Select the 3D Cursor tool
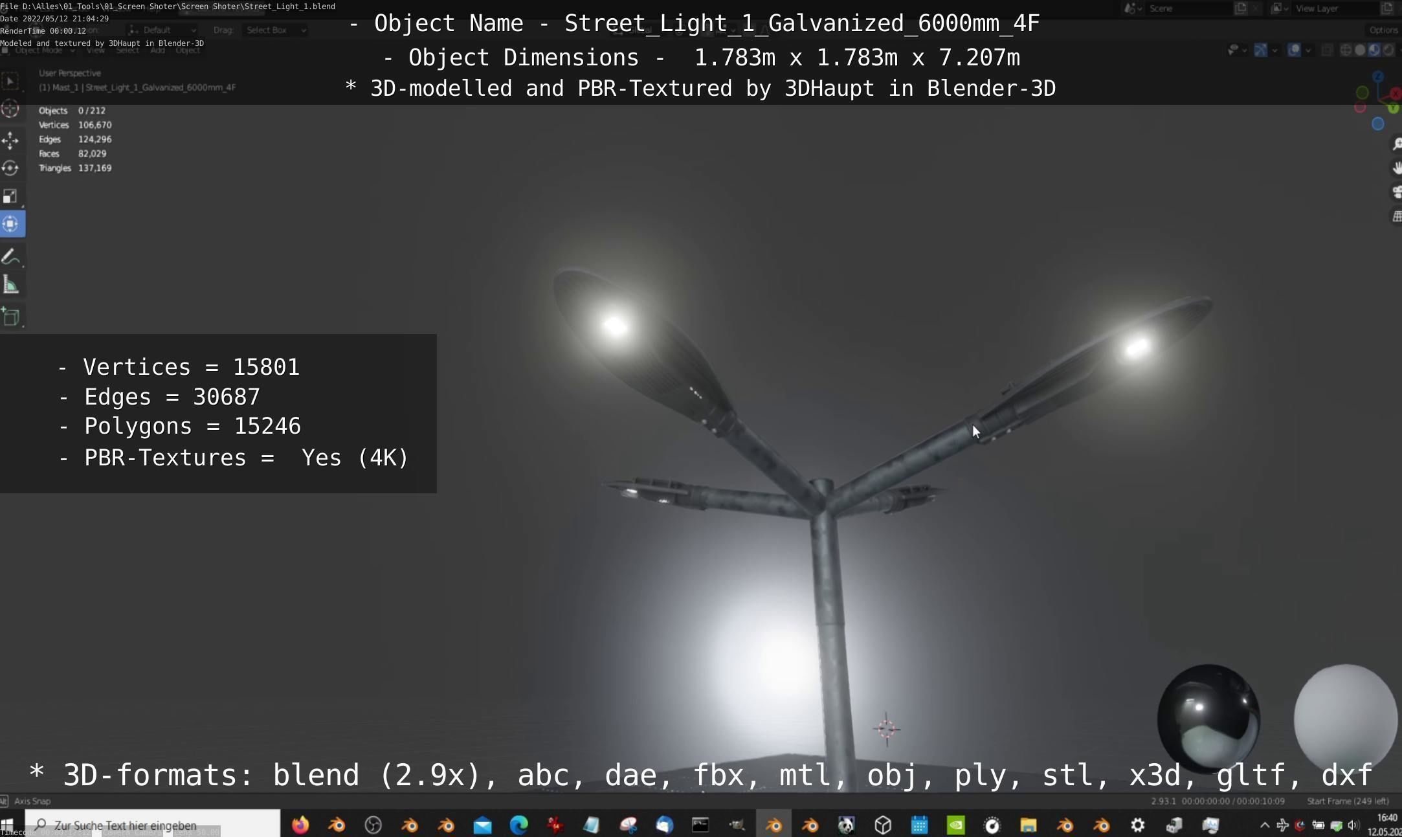This screenshot has width=1402, height=837. coord(10,109)
